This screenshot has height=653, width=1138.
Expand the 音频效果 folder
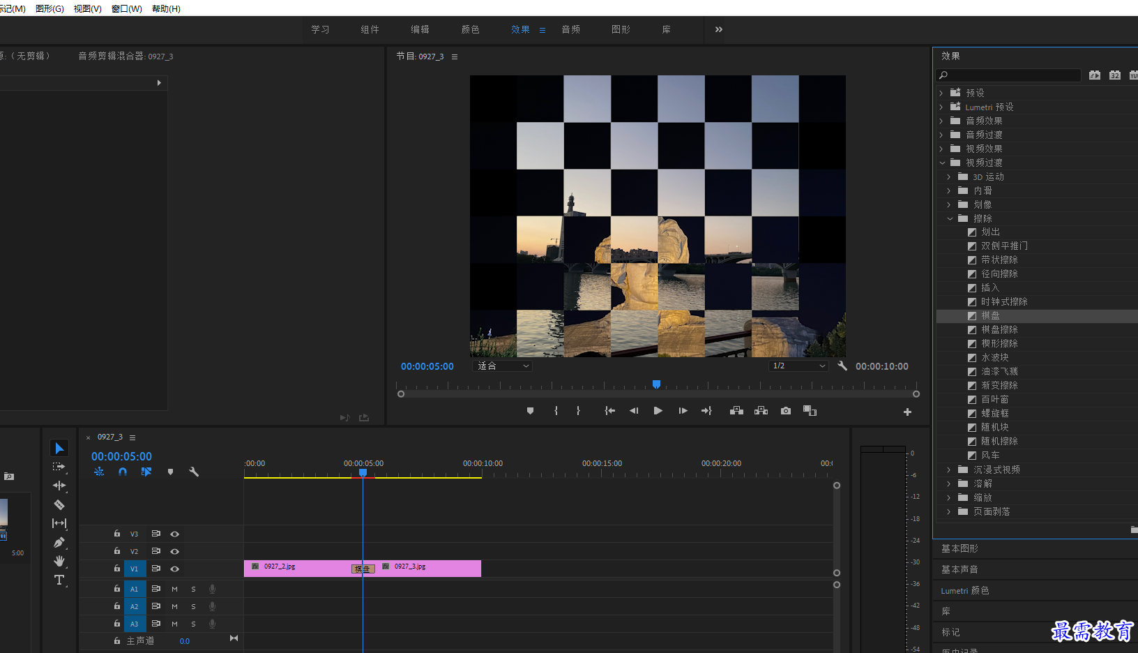[941, 121]
